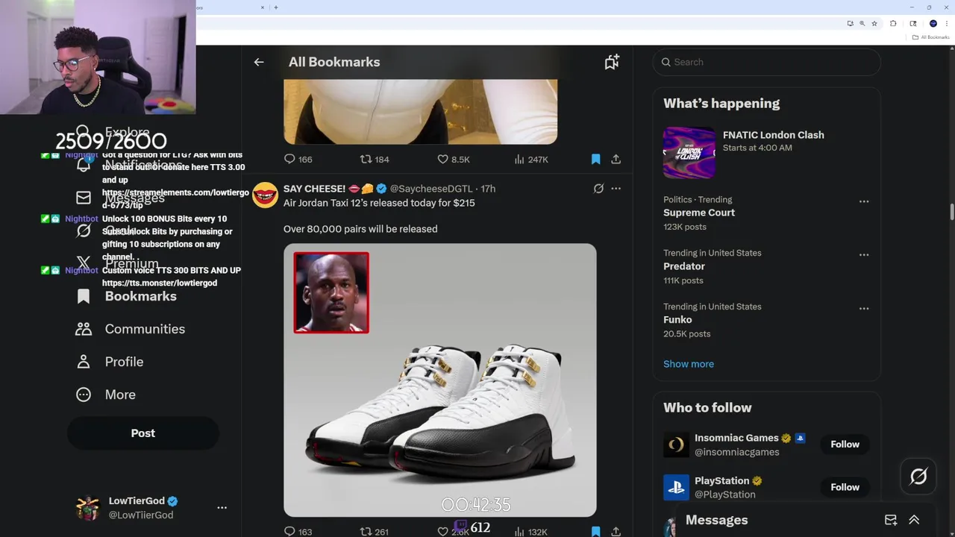Open All Bookmarks folder in bookmarks bar
Image resolution: width=955 pixels, height=537 pixels.
[x=930, y=37]
